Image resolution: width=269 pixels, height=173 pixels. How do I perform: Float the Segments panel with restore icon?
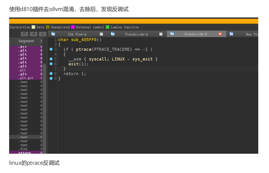(x=33, y=34)
